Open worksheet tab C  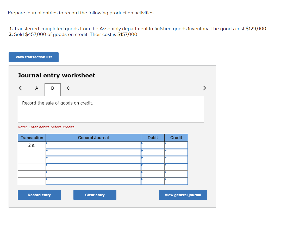(x=68, y=88)
